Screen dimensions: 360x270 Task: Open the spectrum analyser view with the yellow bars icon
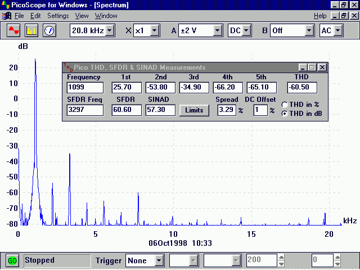tap(31, 30)
